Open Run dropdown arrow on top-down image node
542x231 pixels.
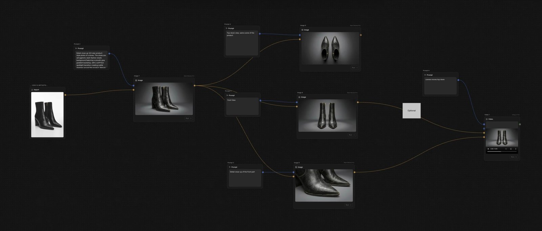357,68
